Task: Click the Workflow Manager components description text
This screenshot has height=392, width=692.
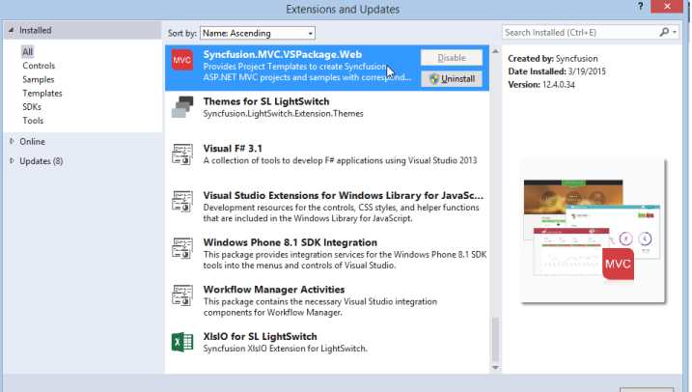Action: coord(320,307)
